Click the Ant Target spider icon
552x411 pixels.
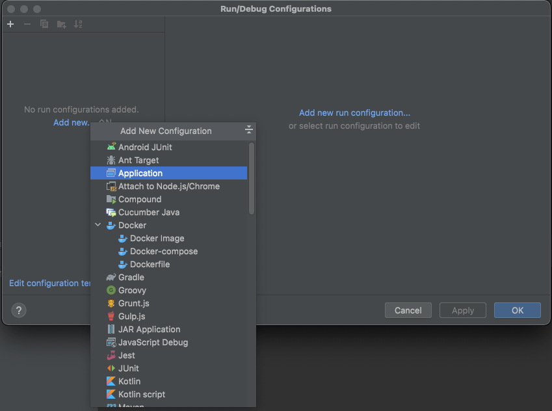(111, 160)
